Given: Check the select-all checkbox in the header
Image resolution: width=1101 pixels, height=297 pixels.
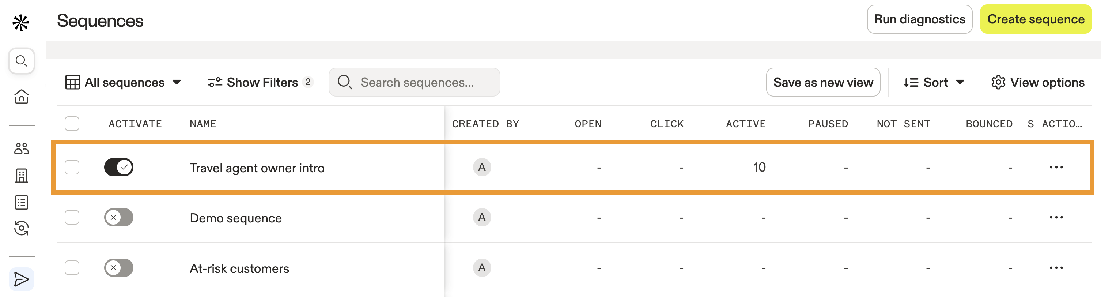Looking at the screenshot, I should (72, 124).
